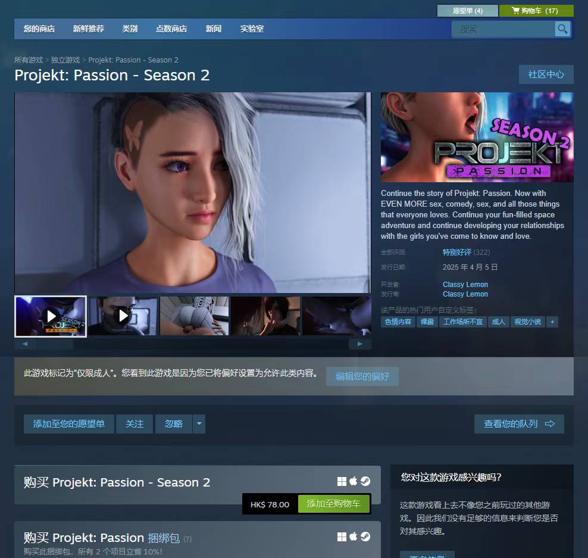The height and width of the screenshot is (558, 588).
Task: Follow 所有游戏 breadcrumb link
Action: click(29, 60)
